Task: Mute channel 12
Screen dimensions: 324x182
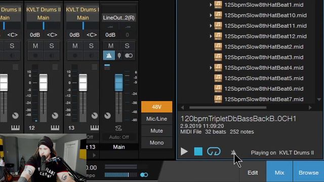Action: 35,46
